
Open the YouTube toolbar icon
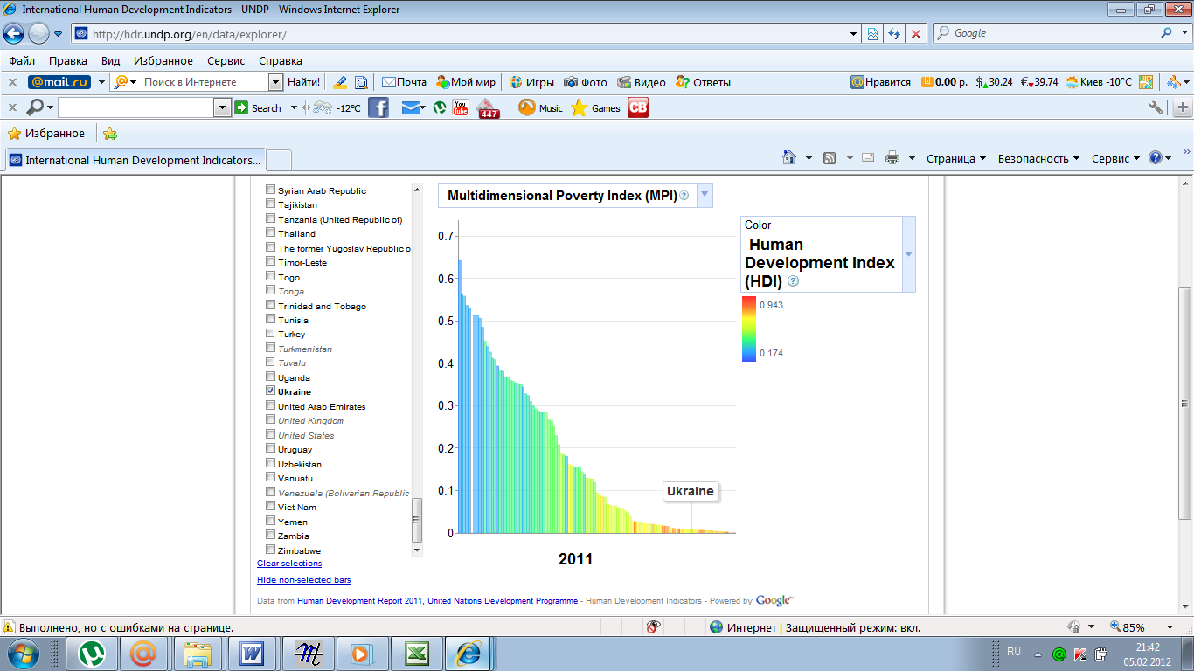[461, 107]
